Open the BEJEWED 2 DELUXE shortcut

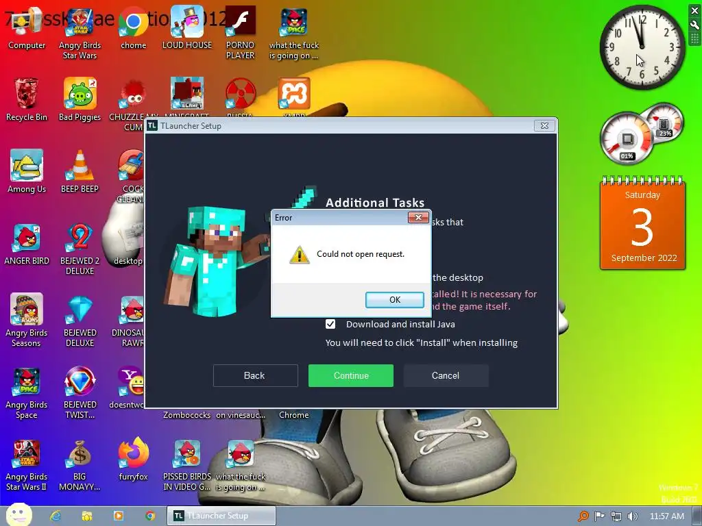[x=80, y=249]
